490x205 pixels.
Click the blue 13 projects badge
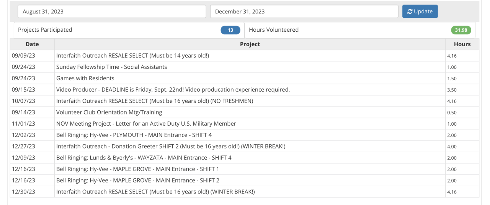click(x=230, y=30)
